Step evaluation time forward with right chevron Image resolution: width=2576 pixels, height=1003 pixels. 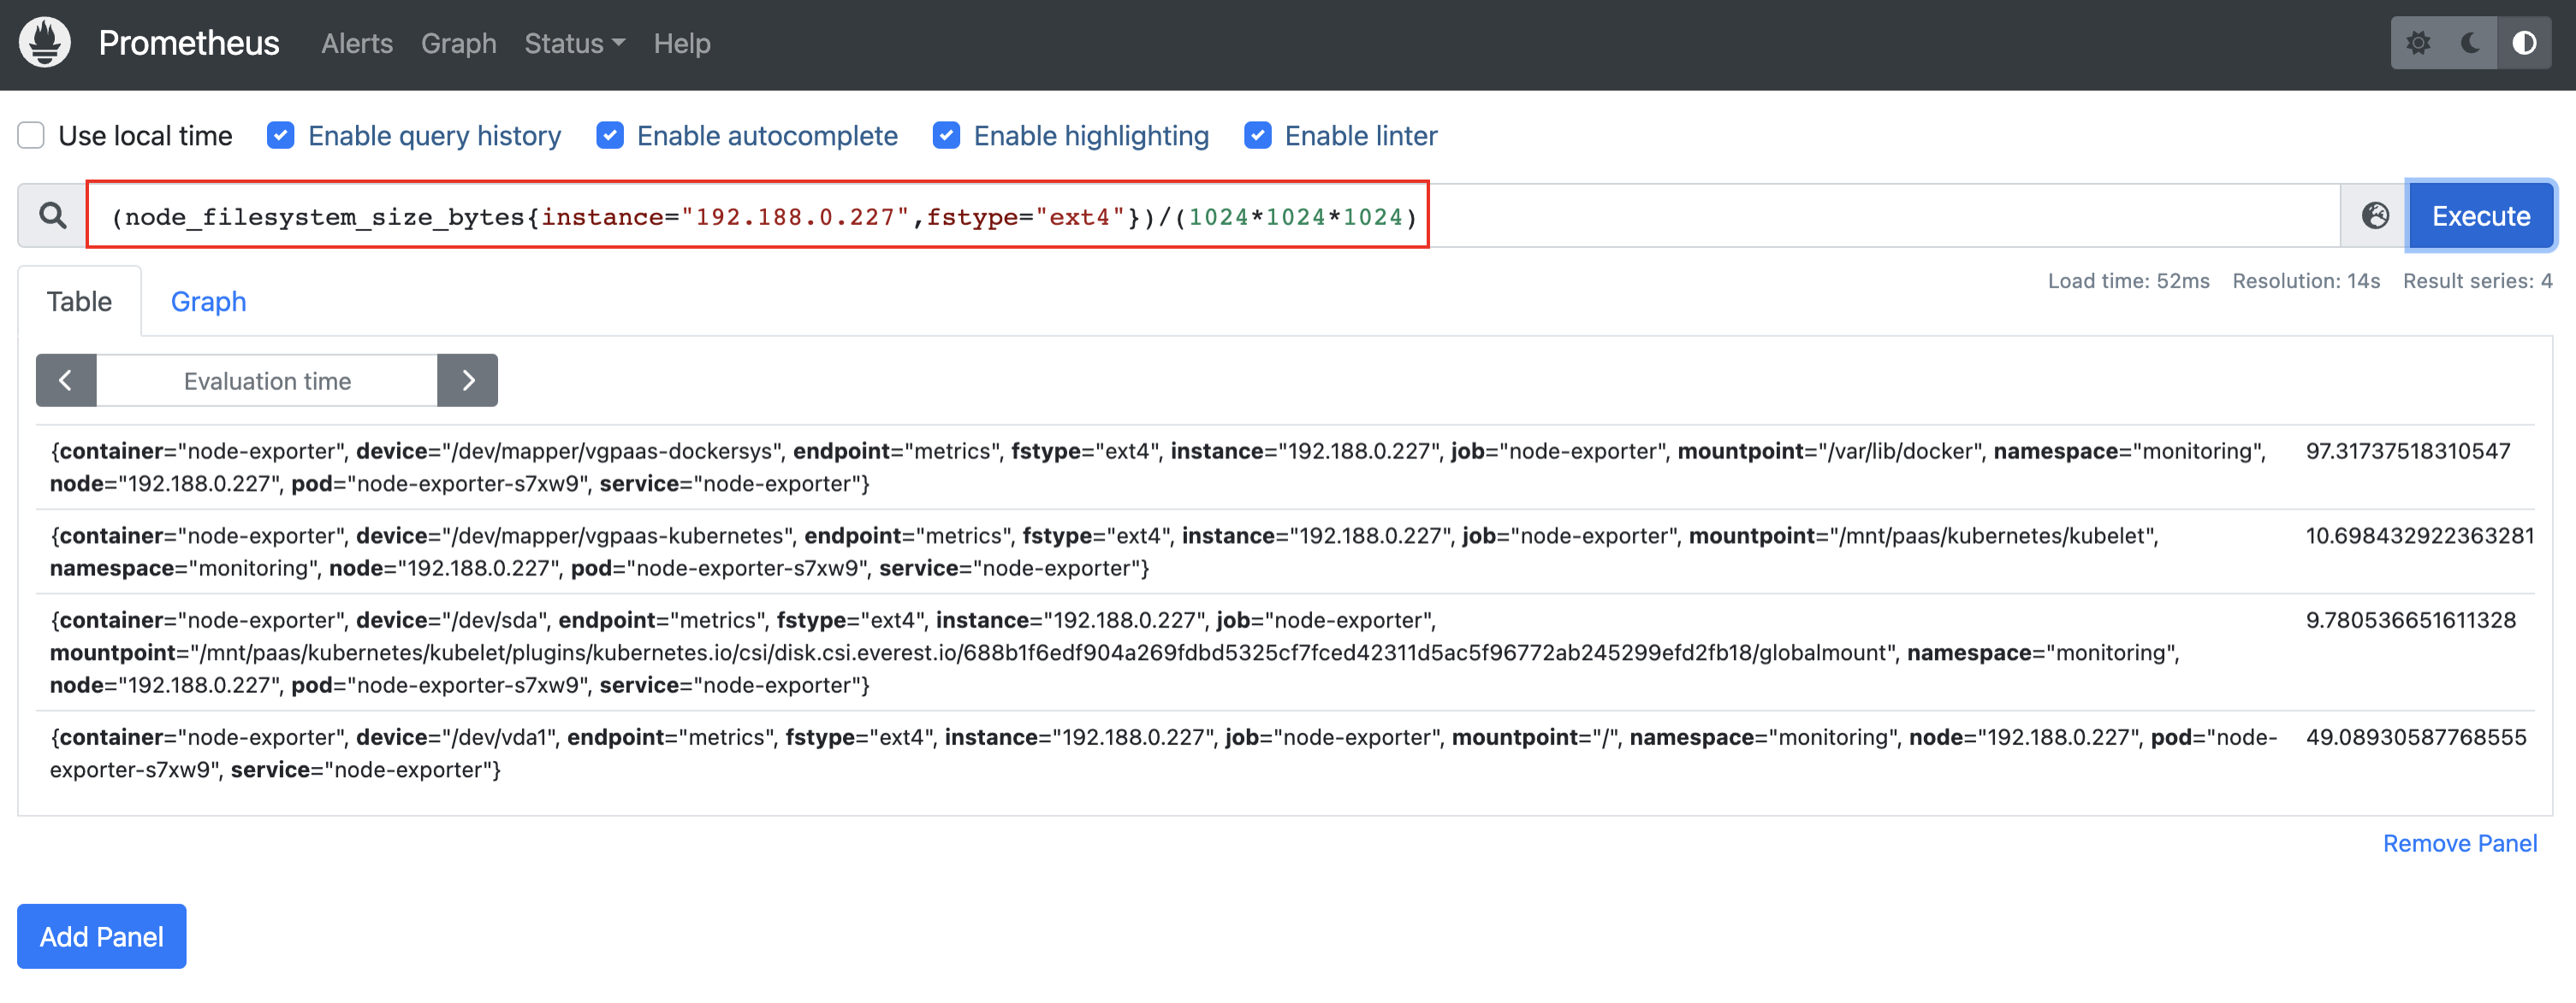[468, 381]
